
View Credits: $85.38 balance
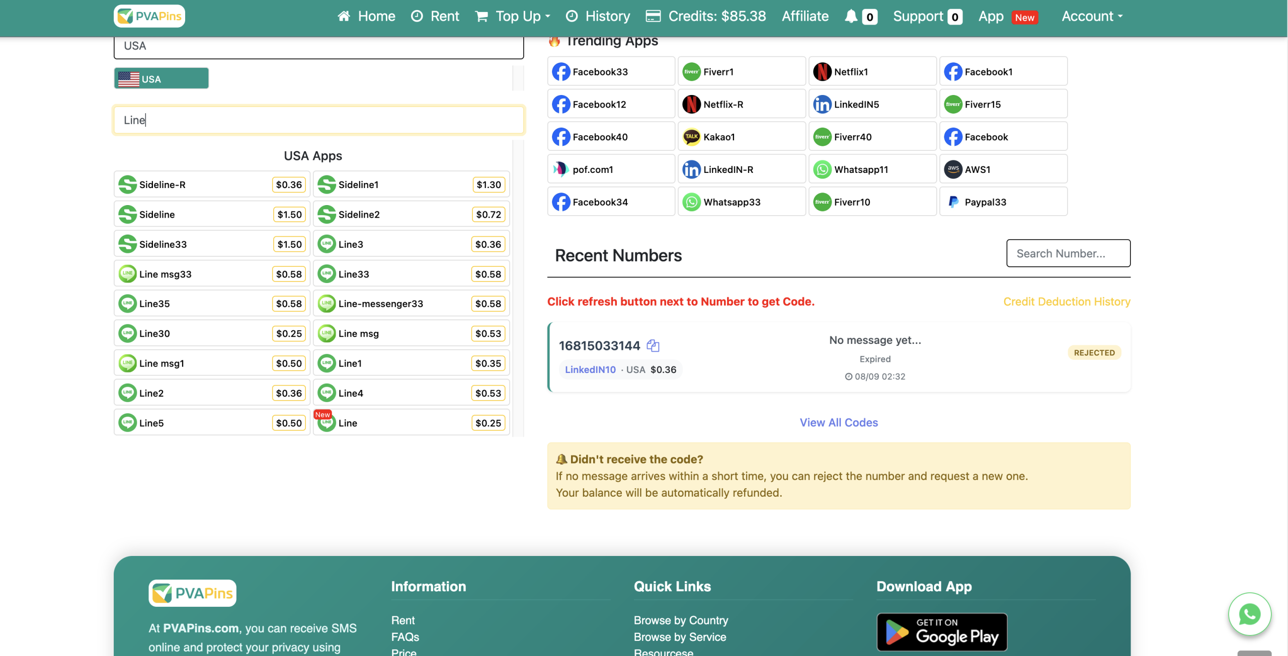click(x=706, y=16)
